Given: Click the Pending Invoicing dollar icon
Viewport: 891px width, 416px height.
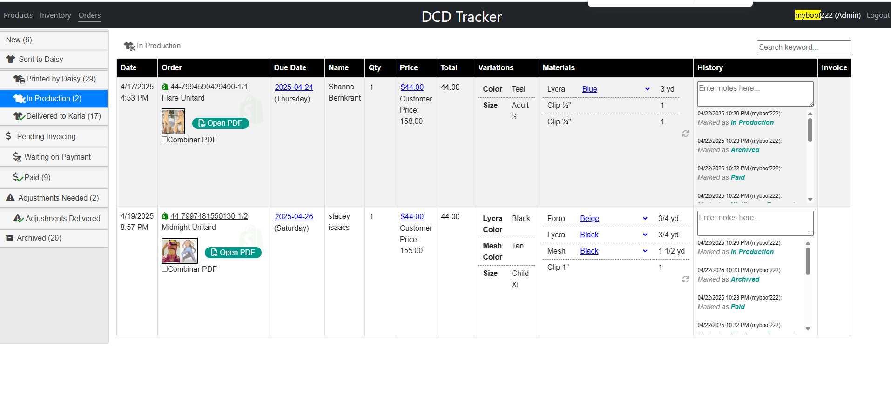Looking at the screenshot, I should 8,136.
